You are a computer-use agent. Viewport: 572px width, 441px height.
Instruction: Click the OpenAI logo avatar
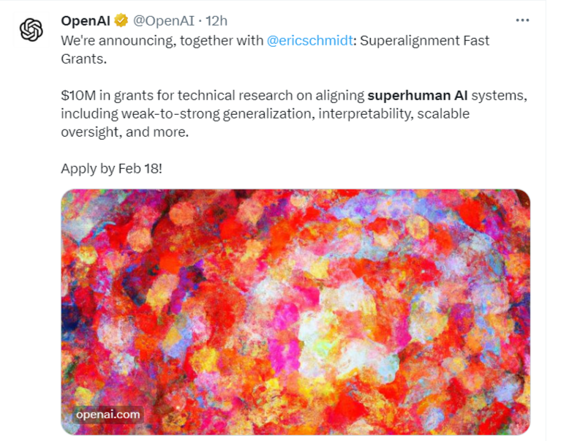(x=31, y=30)
